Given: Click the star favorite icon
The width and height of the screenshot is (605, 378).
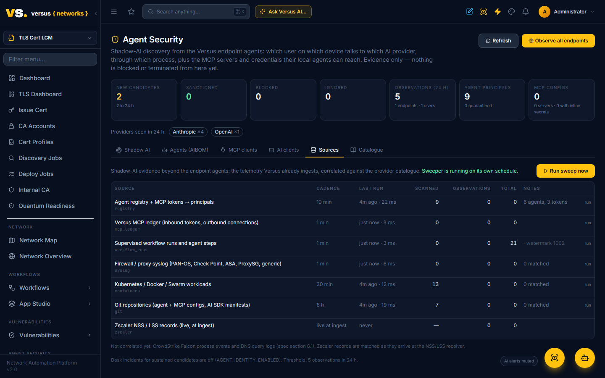Looking at the screenshot, I should [x=132, y=12].
